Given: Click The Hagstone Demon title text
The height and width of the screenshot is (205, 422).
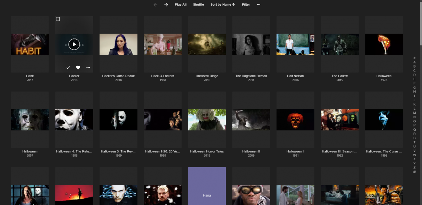Looking at the screenshot, I should click(251, 76).
